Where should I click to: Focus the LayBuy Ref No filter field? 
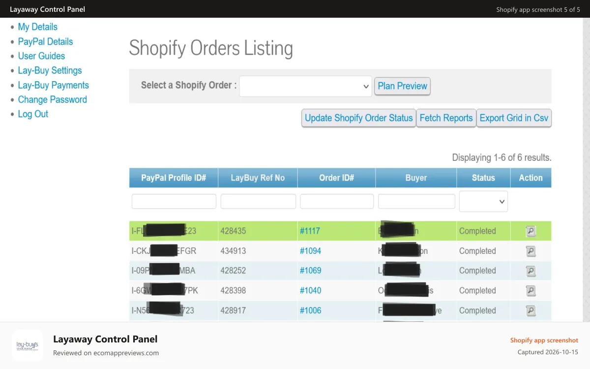click(x=258, y=201)
